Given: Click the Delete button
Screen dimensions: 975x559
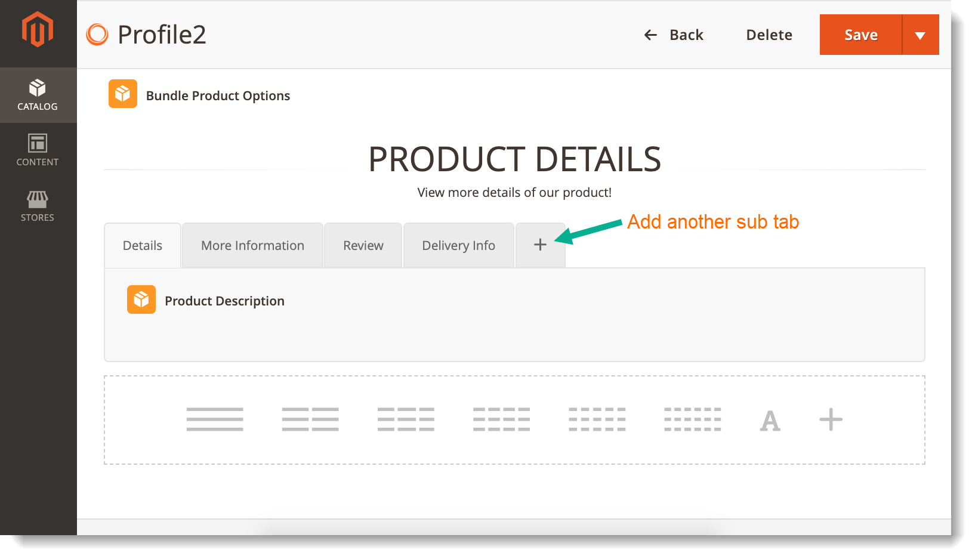Looking at the screenshot, I should click(769, 34).
